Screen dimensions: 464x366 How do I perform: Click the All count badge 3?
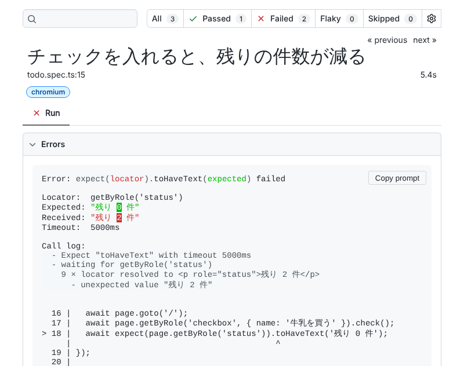tap(172, 19)
